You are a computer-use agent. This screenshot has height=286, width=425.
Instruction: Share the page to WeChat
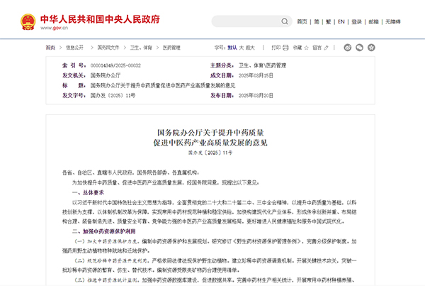pos(362,48)
